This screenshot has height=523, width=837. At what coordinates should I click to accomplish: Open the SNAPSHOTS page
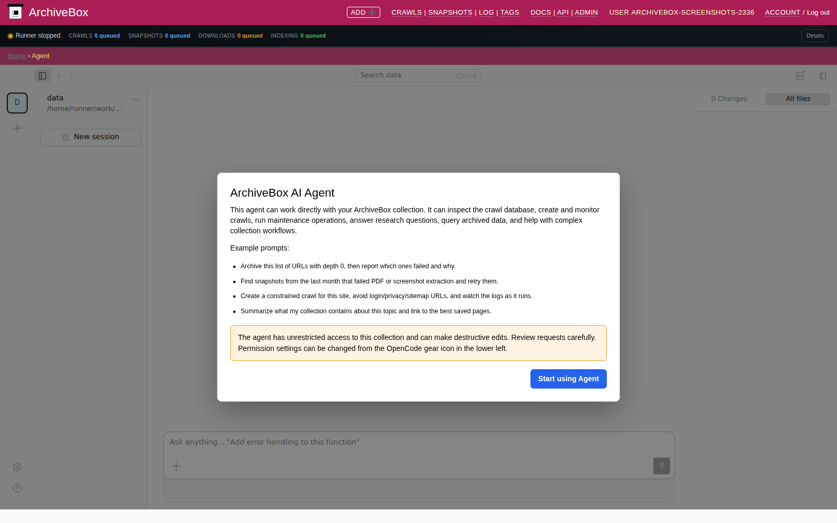pyautogui.click(x=450, y=13)
